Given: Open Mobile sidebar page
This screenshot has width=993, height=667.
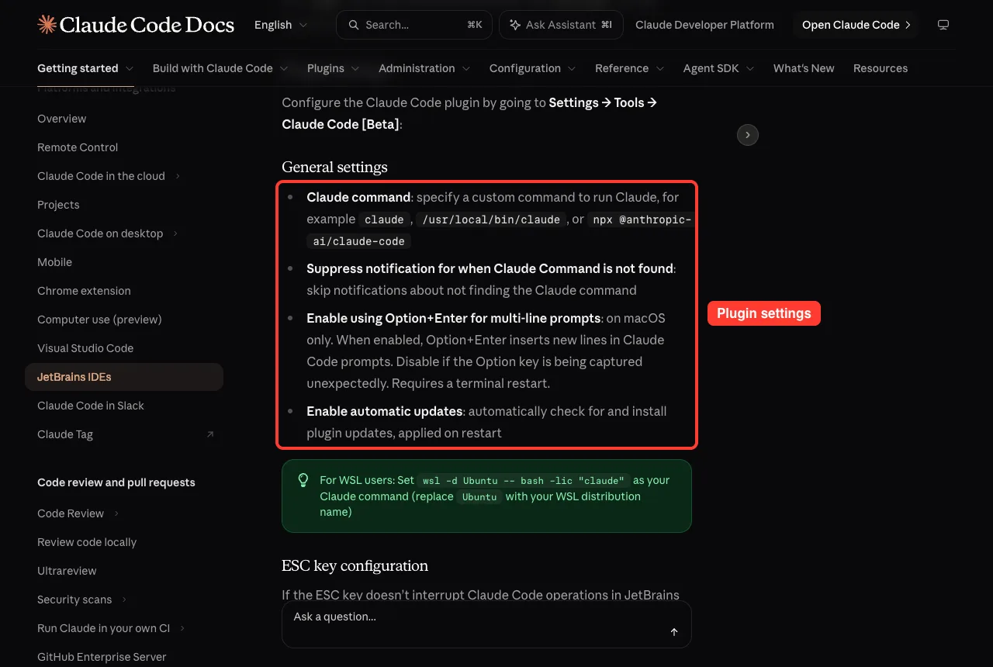Looking at the screenshot, I should (x=124, y=262).
